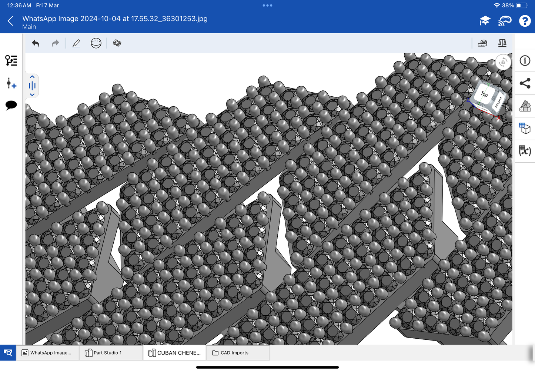Toggle the feature list panel
Viewport: 535px width, 372px height.
tap(11, 60)
